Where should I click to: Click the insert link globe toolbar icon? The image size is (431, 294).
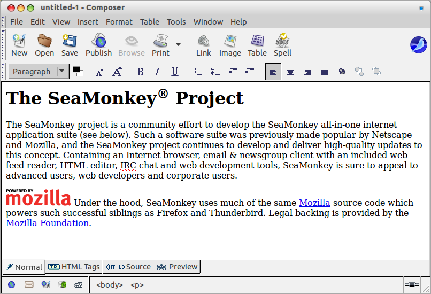(x=342, y=72)
